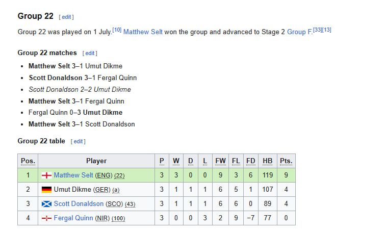Viewport: 386px width, 231px height.
Task: Click the England flag icon beside Matthew Selt
Action: (46, 175)
